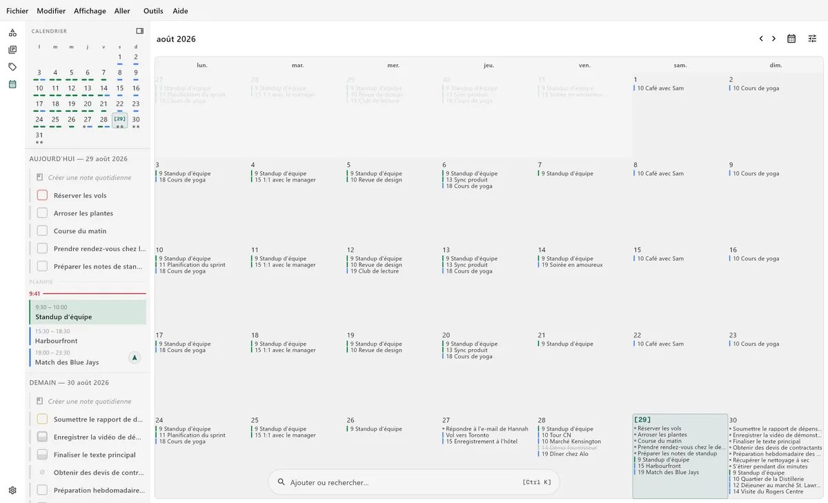
Task: Select day 3 in mini calendar
Action: tap(39, 72)
